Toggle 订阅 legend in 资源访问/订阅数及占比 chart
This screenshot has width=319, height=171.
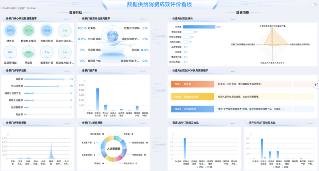[x=209, y=167]
